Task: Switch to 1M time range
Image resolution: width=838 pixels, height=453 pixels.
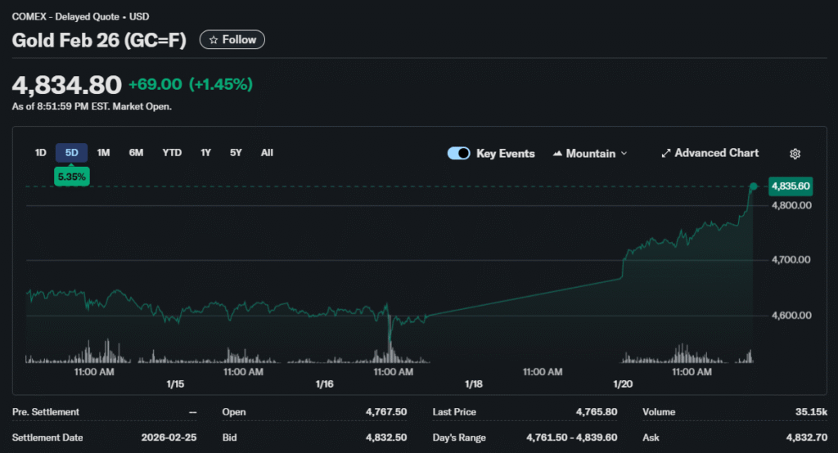Action: tap(103, 153)
